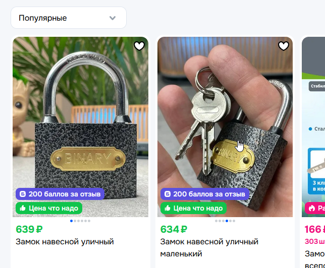The height and width of the screenshot is (268, 325).
Task: Click the chevron arrow in the sort box
Action: coord(113,18)
